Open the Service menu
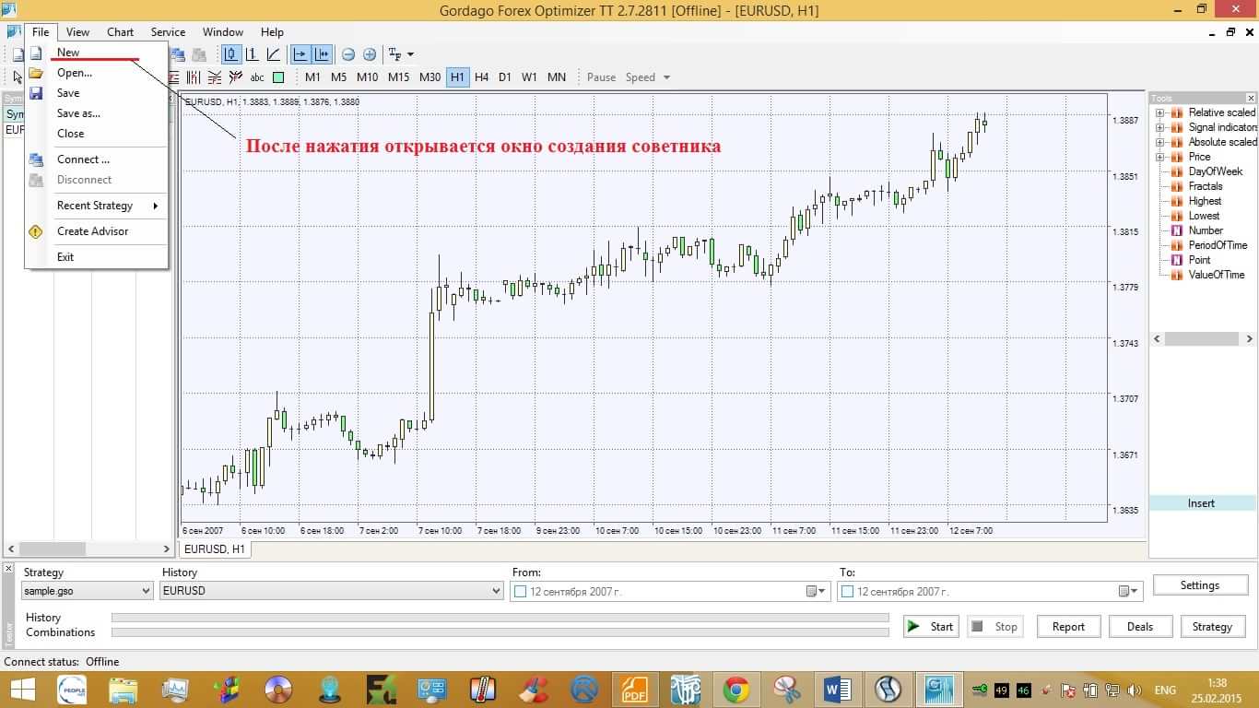 point(168,32)
